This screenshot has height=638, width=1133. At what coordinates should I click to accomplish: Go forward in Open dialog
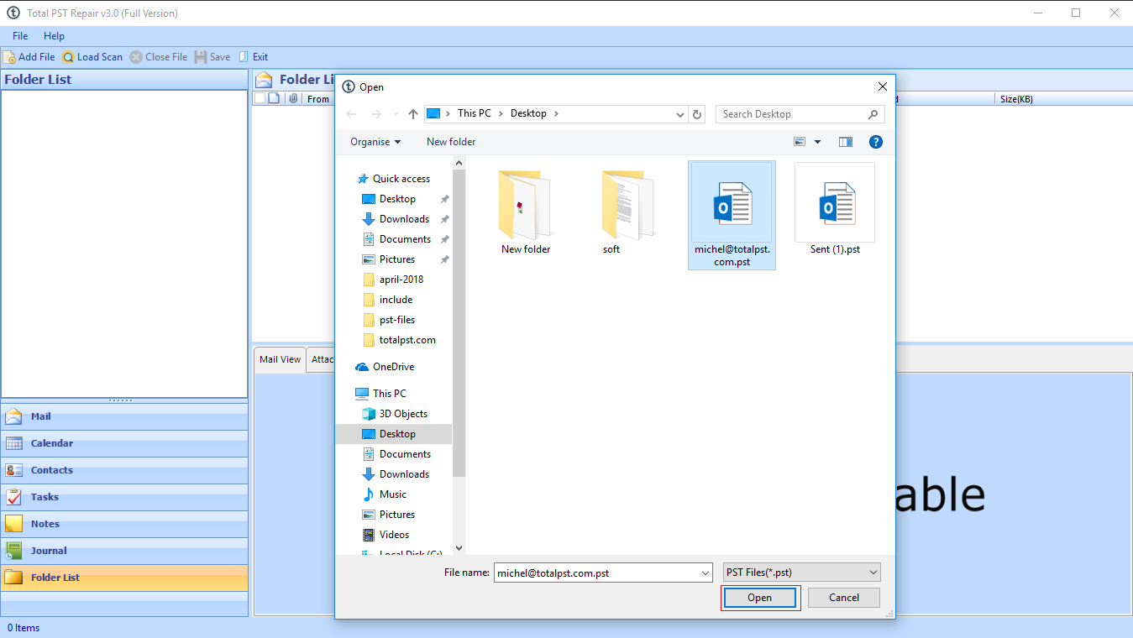coord(375,114)
